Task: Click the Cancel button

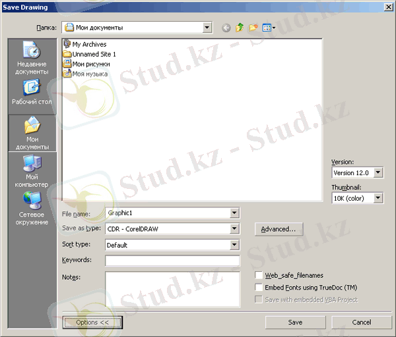Action: tap(362, 322)
